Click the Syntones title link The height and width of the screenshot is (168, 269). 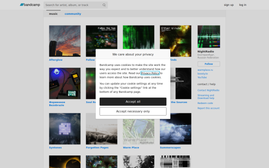pos(55,147)
